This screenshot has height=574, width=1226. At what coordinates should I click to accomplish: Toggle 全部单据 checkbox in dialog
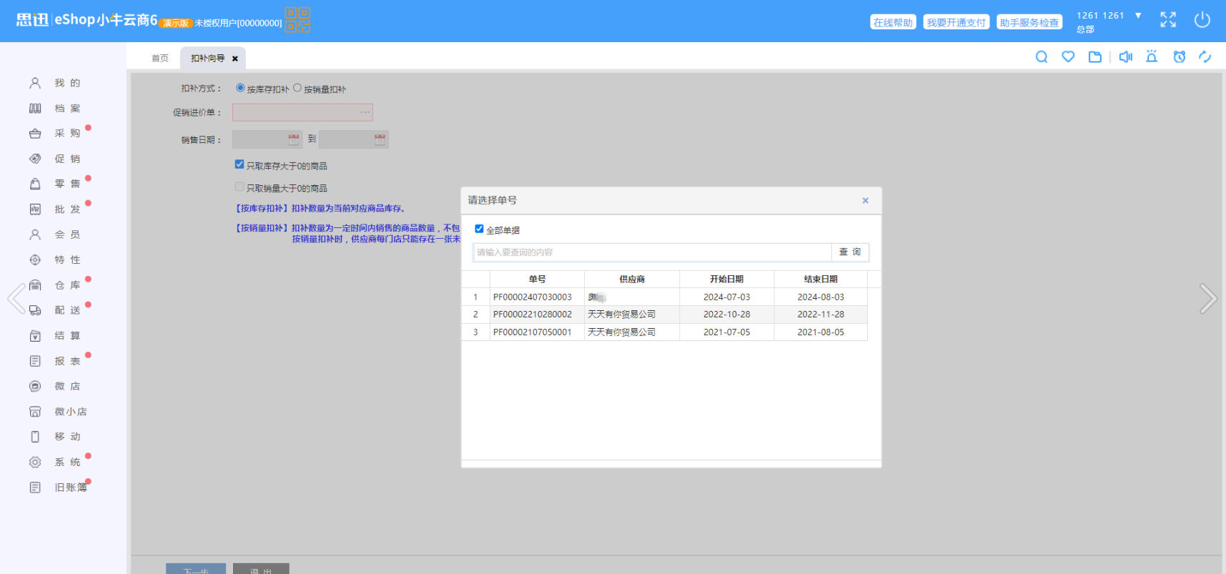479,229
